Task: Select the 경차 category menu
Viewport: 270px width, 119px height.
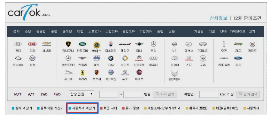Action: pos(16,31)
